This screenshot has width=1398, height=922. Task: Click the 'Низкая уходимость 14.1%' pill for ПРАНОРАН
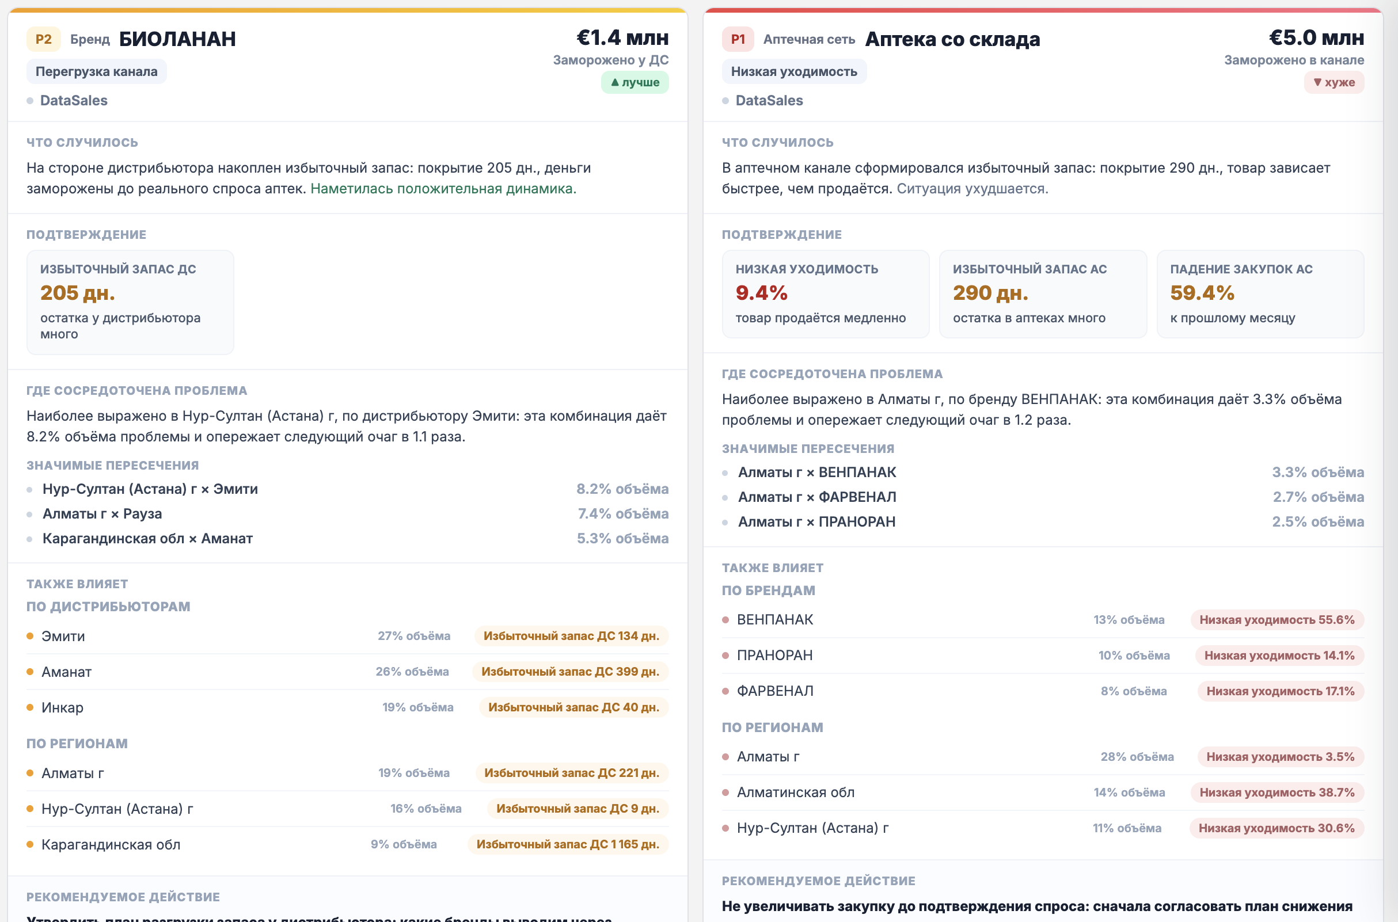coord(1279,656)
